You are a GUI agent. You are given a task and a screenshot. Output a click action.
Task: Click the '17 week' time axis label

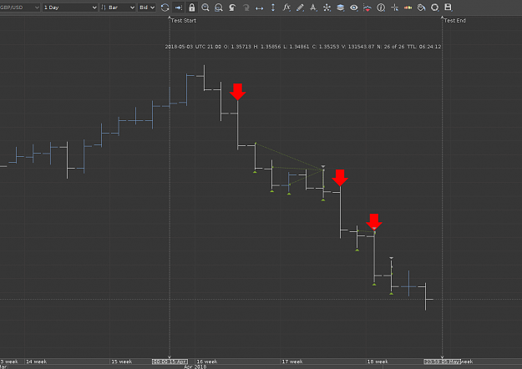tap(292, 361)
